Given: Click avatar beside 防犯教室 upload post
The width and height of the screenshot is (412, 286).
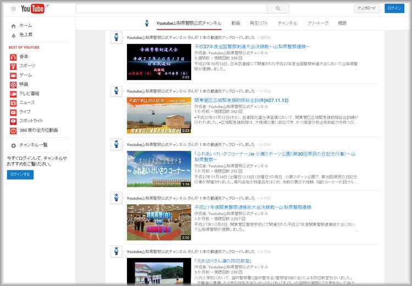Looking at the screenshot, I should click(x=116, y=251).
